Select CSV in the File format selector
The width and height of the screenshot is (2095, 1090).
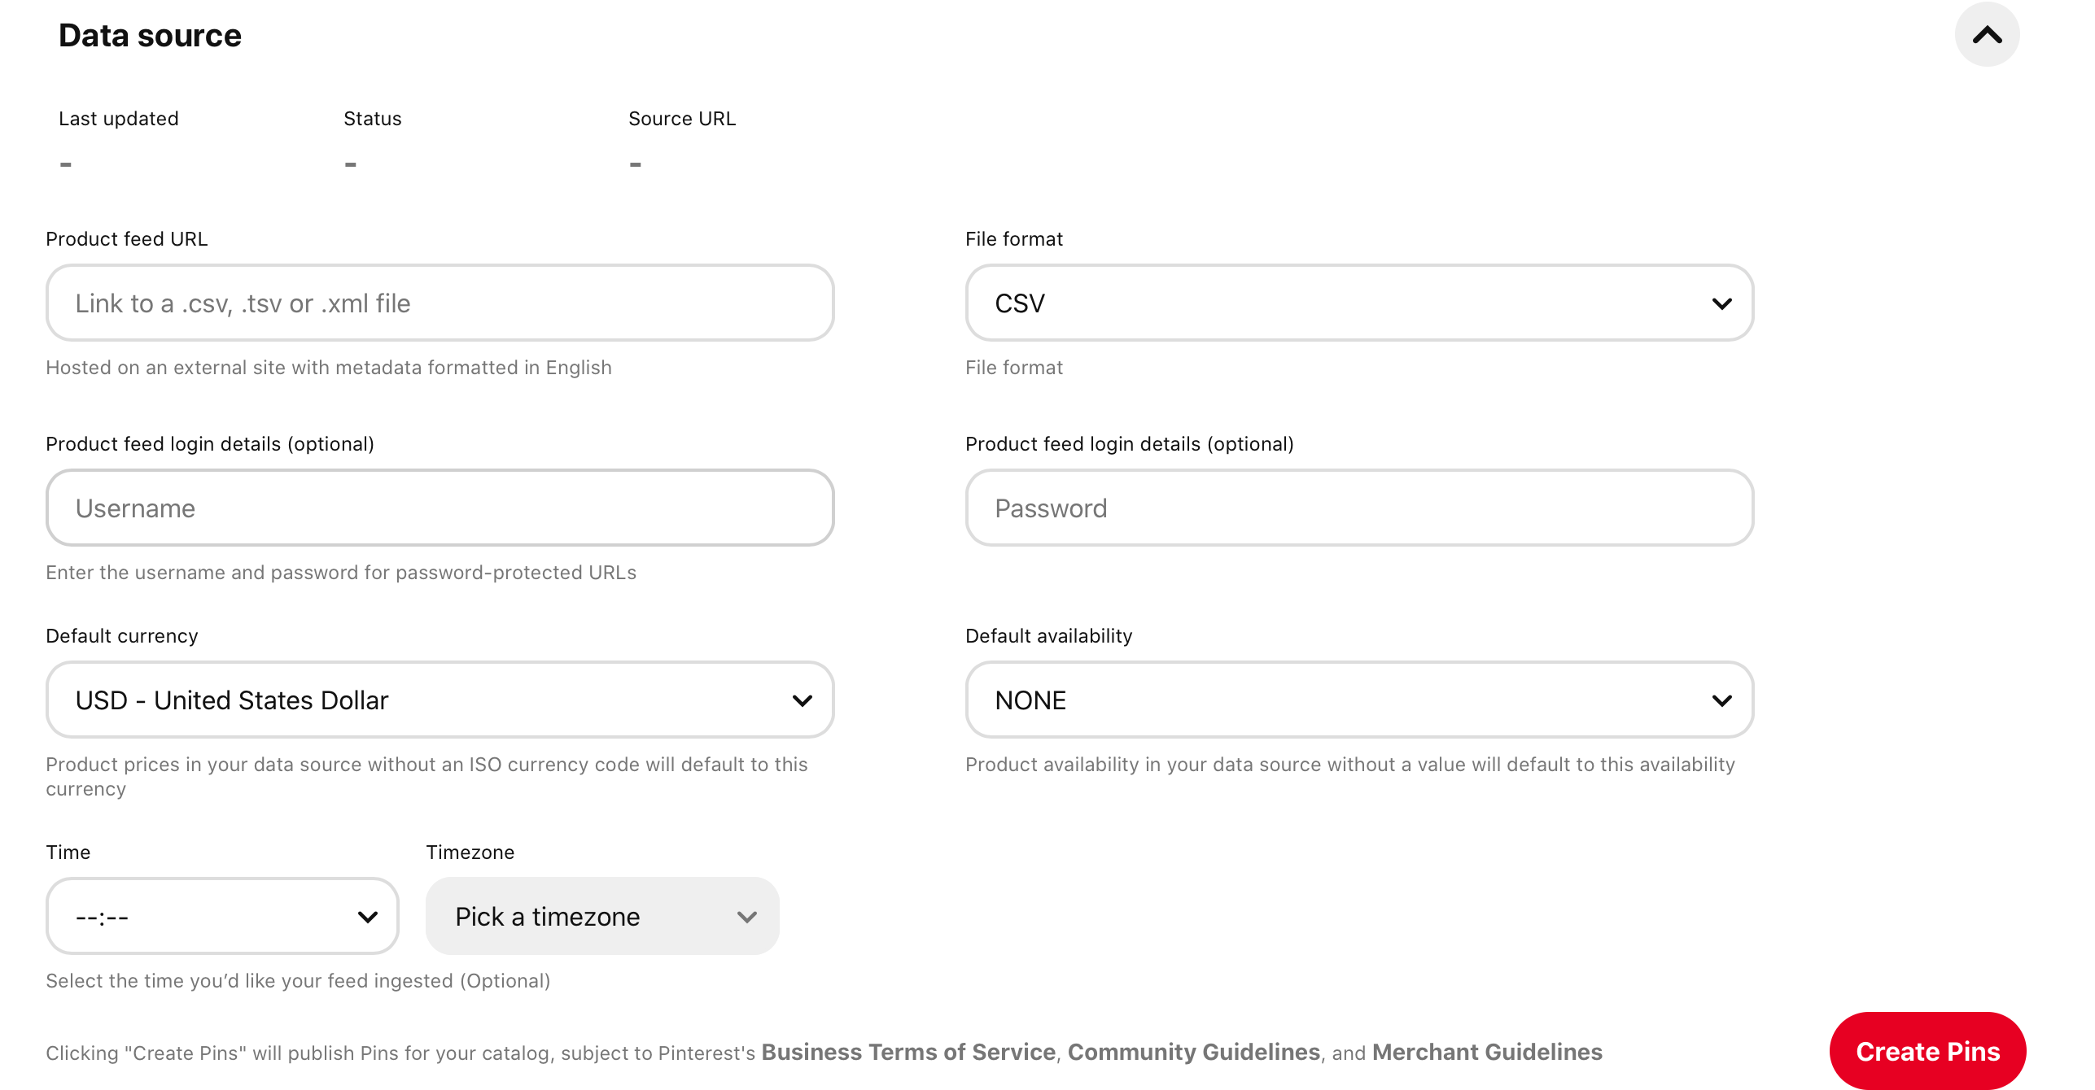click(x=1359, y=303)
